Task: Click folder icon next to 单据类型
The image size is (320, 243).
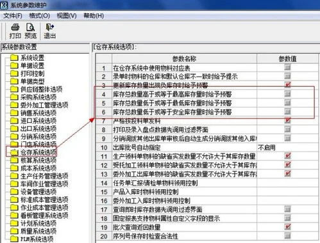Action: coord(14,81)
